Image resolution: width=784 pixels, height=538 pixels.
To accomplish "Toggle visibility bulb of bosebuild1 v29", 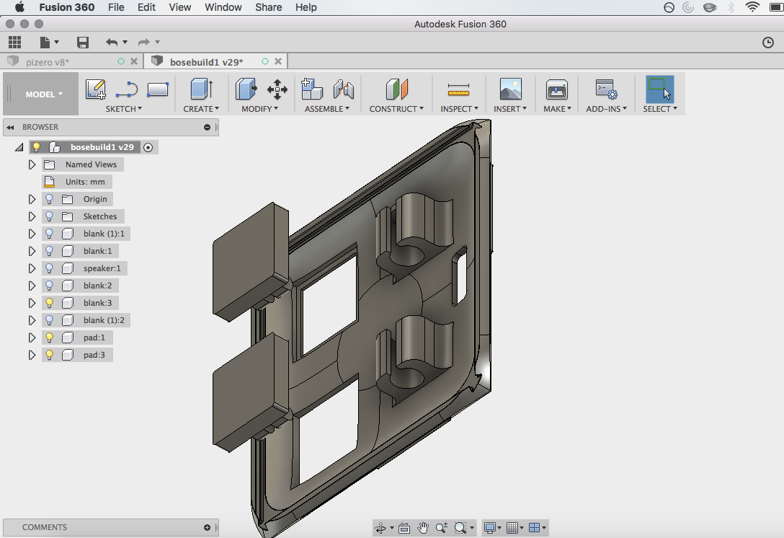I will pos(37,147).
